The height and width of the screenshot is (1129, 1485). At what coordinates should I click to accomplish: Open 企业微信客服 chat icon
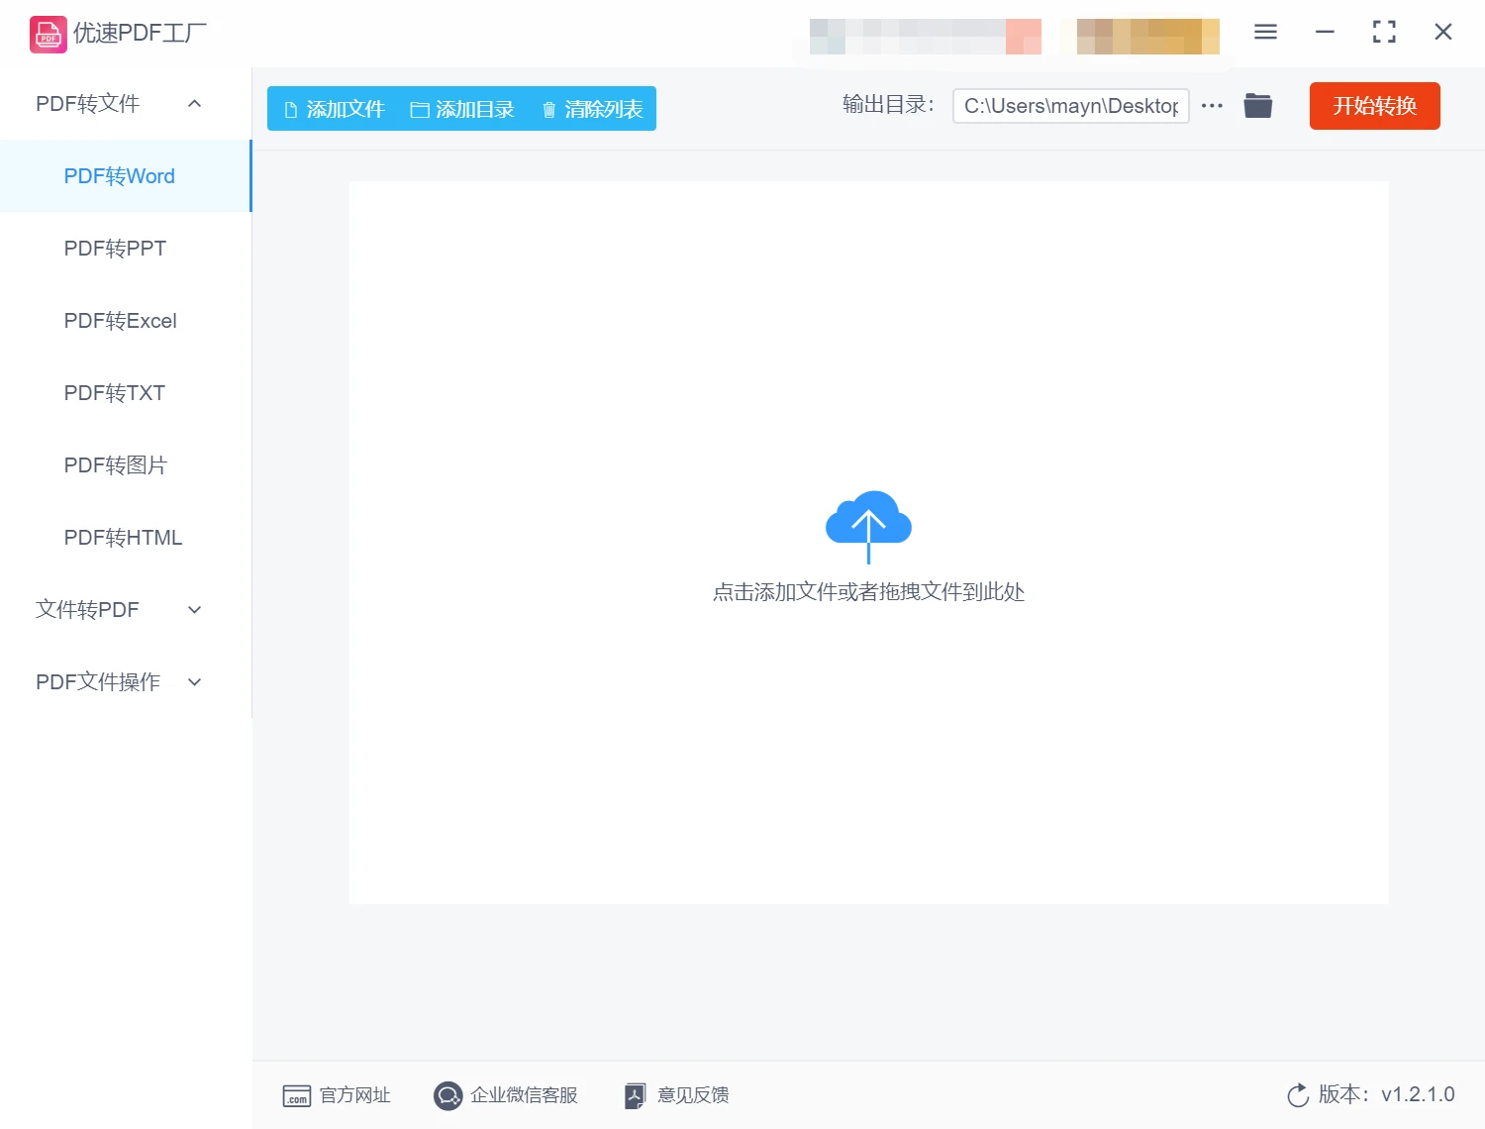447,1095
